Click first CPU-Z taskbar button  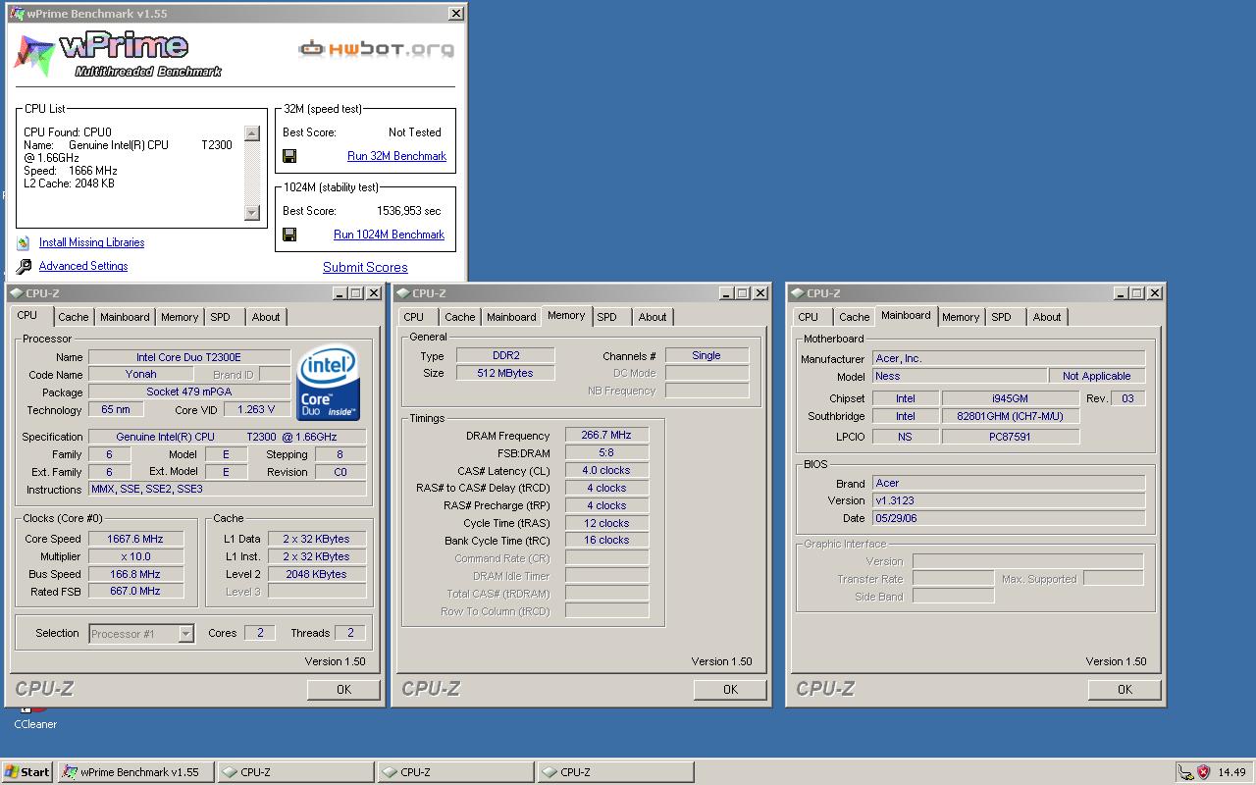tap(295, 772)
